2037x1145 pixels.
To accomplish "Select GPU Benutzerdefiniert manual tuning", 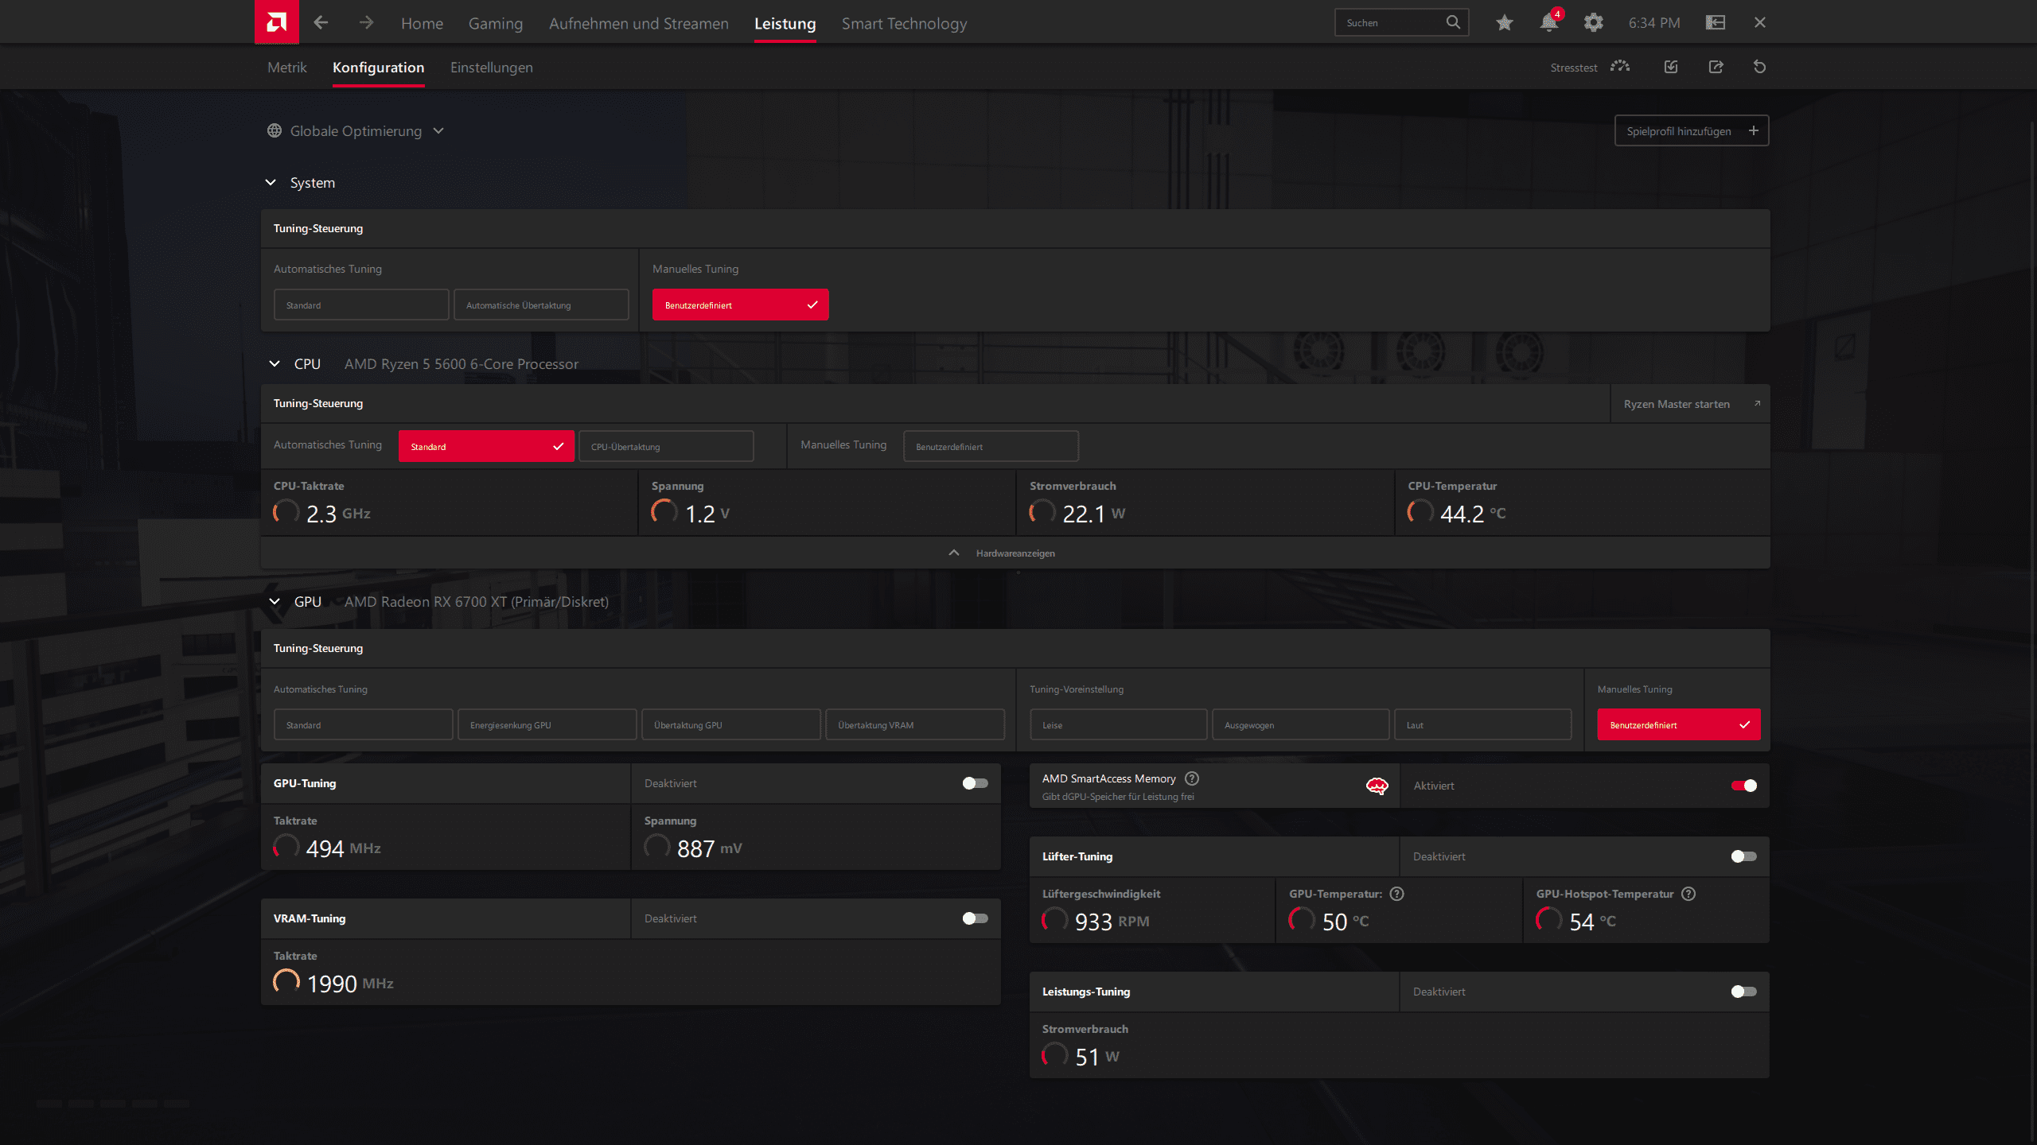I will coord(1679,725).
